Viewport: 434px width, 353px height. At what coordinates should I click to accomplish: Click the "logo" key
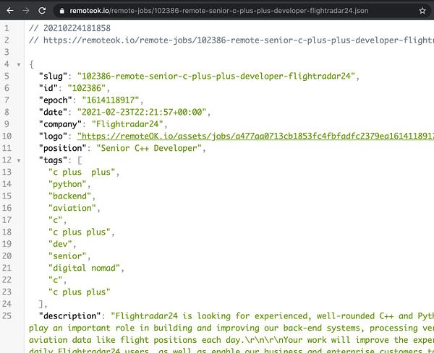(x=53, y=136)
